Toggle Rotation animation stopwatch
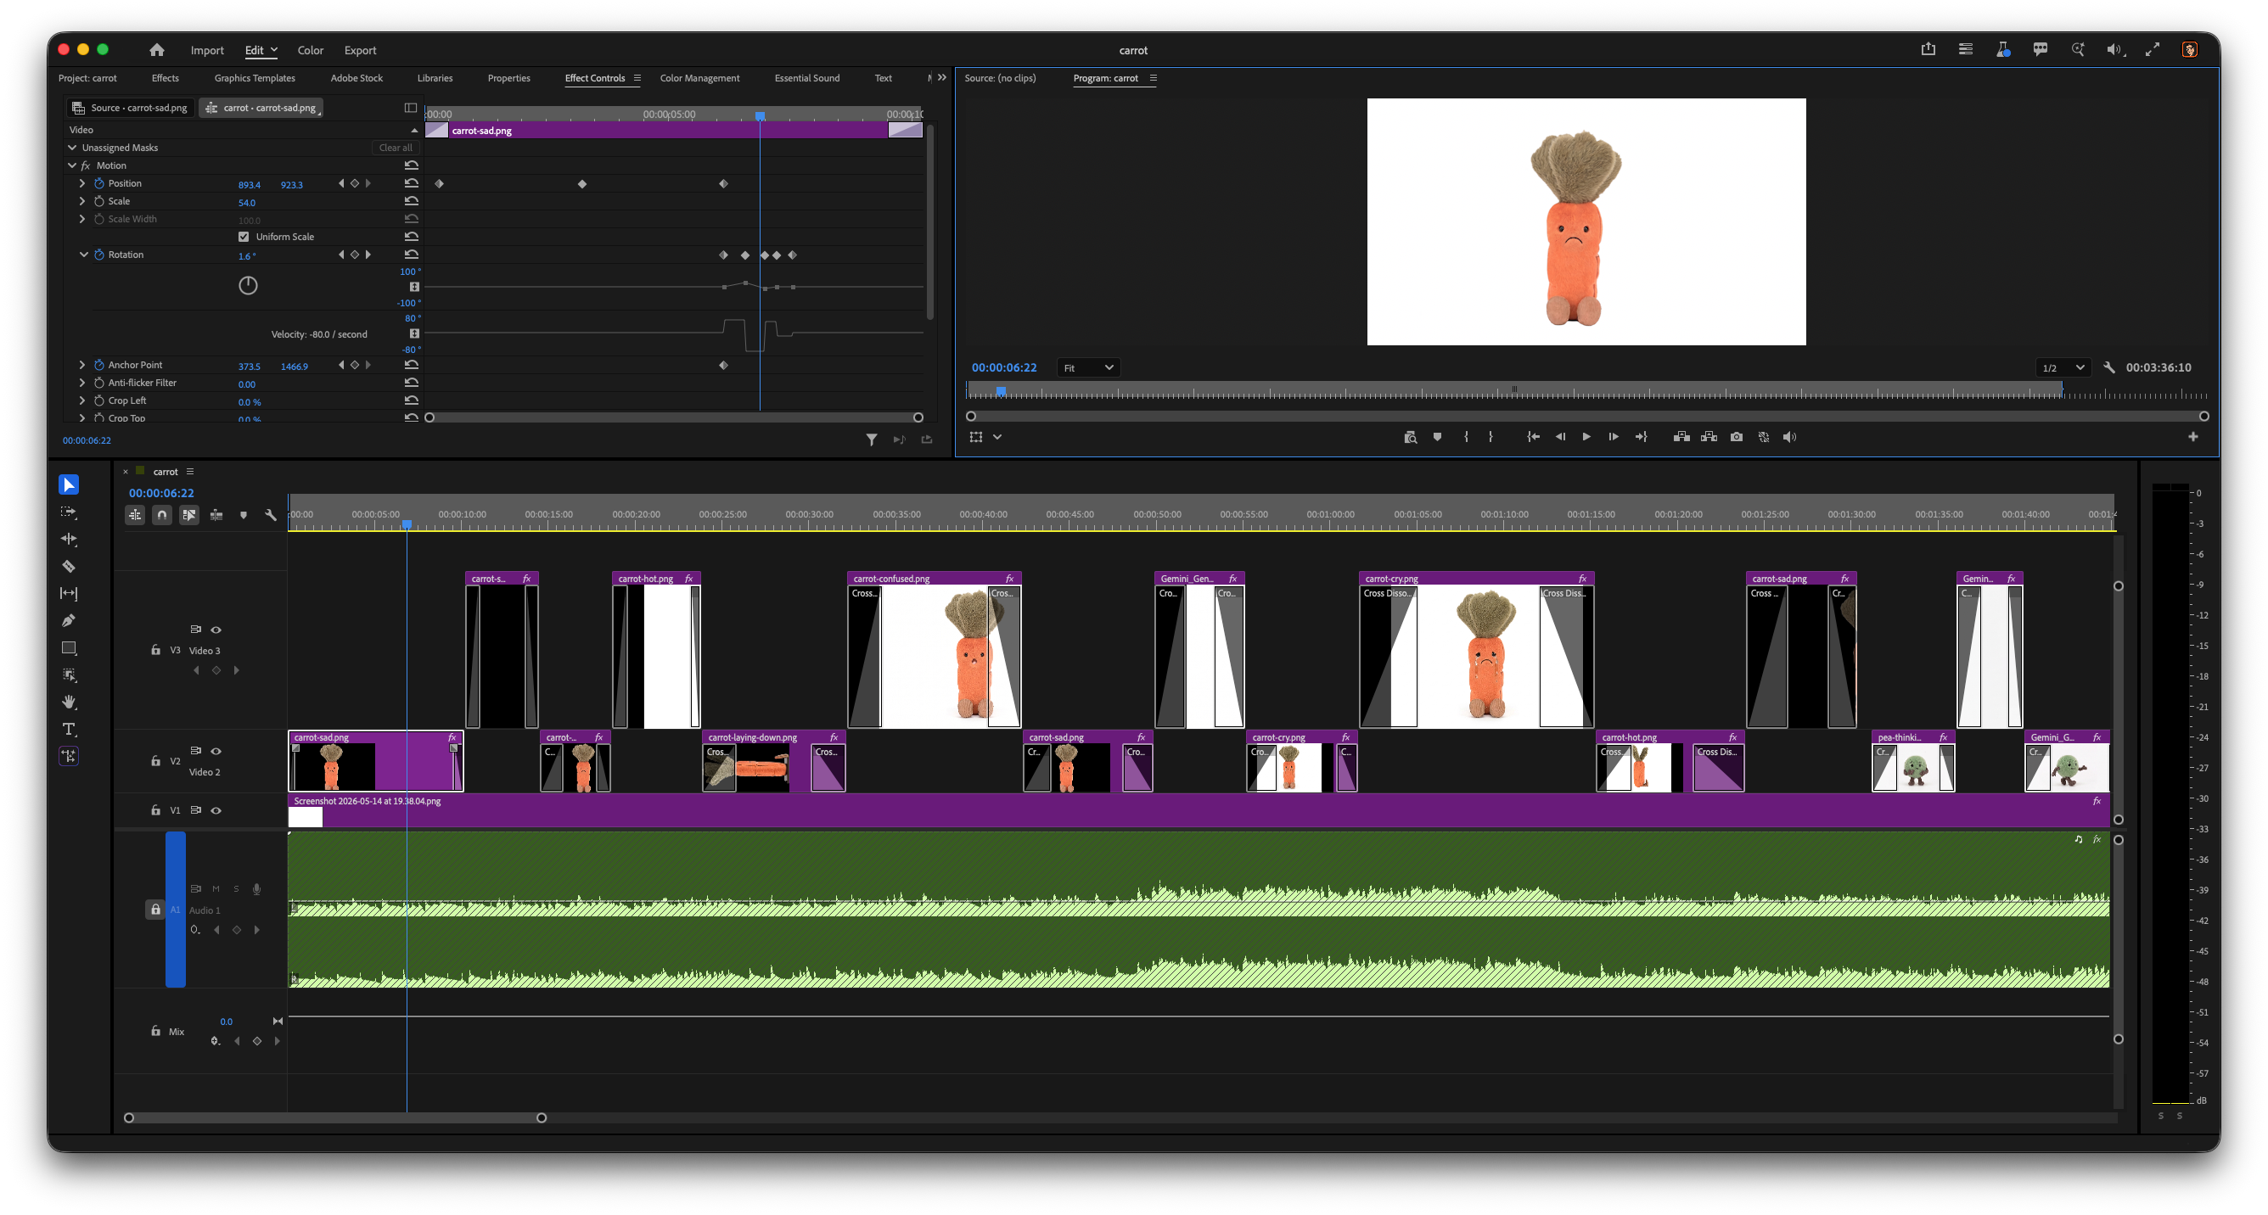This screenshot has height=1215, width=2268. click(99, 255)
